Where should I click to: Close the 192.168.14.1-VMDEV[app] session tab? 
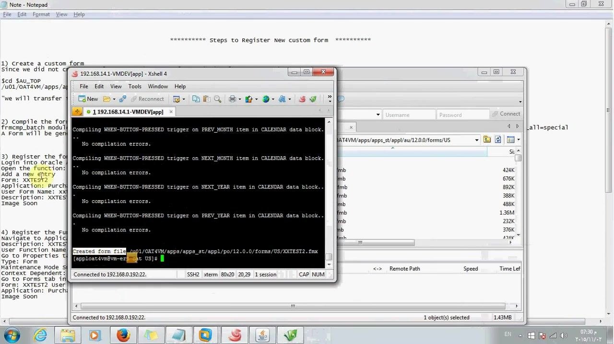click(171, 112)
